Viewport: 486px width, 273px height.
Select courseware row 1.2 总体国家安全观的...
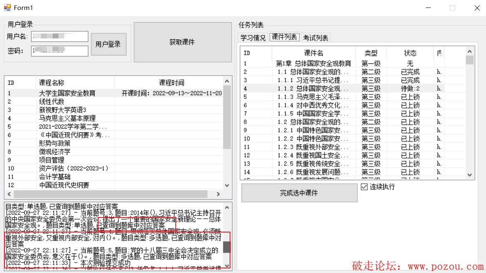click(353, 122)
